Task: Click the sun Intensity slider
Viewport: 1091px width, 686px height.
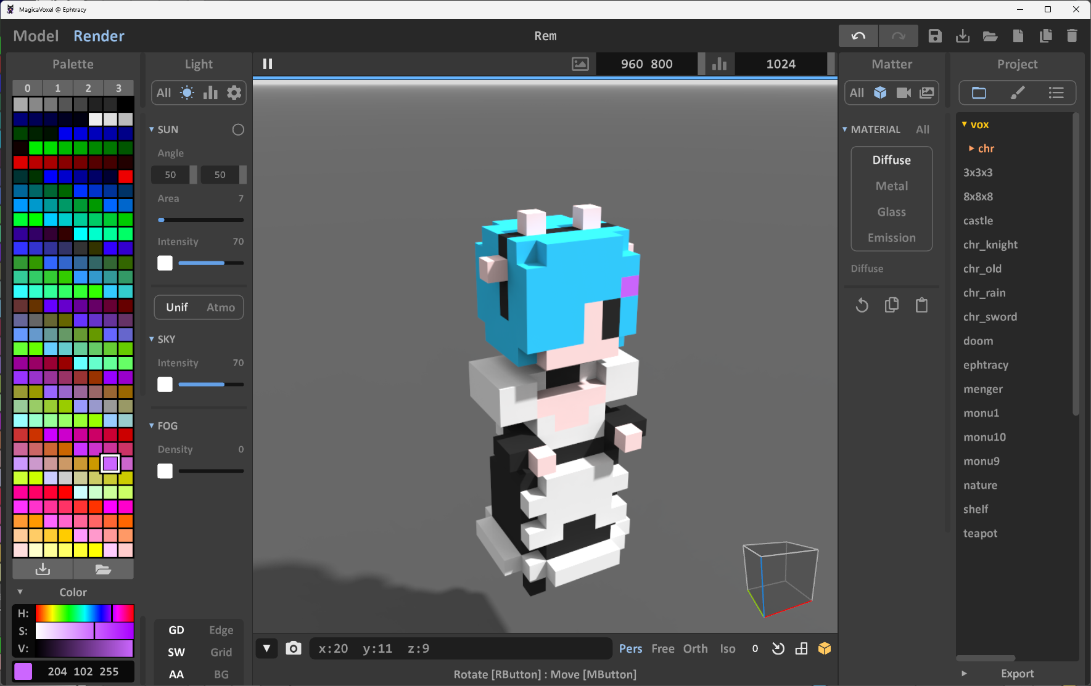Action: [x=211, y=263]
